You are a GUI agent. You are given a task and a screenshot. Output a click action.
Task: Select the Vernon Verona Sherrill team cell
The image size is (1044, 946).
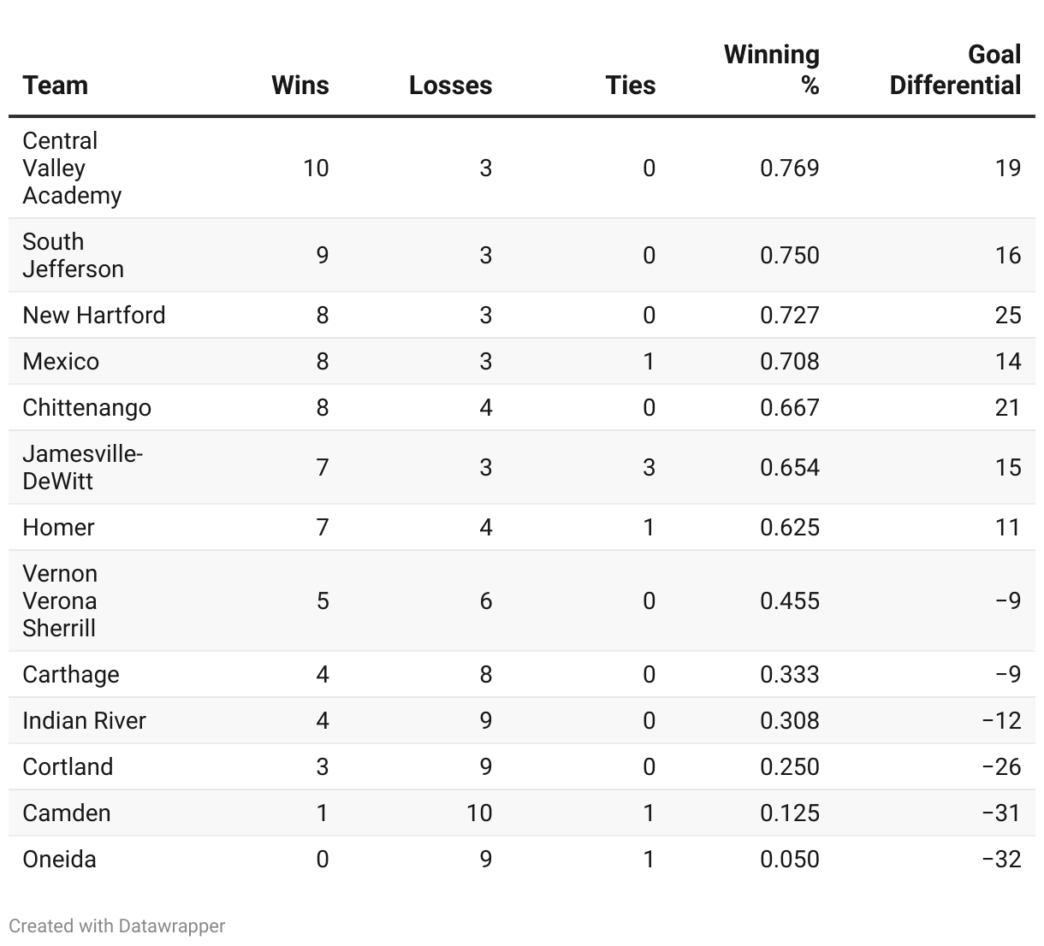point(60,601)
